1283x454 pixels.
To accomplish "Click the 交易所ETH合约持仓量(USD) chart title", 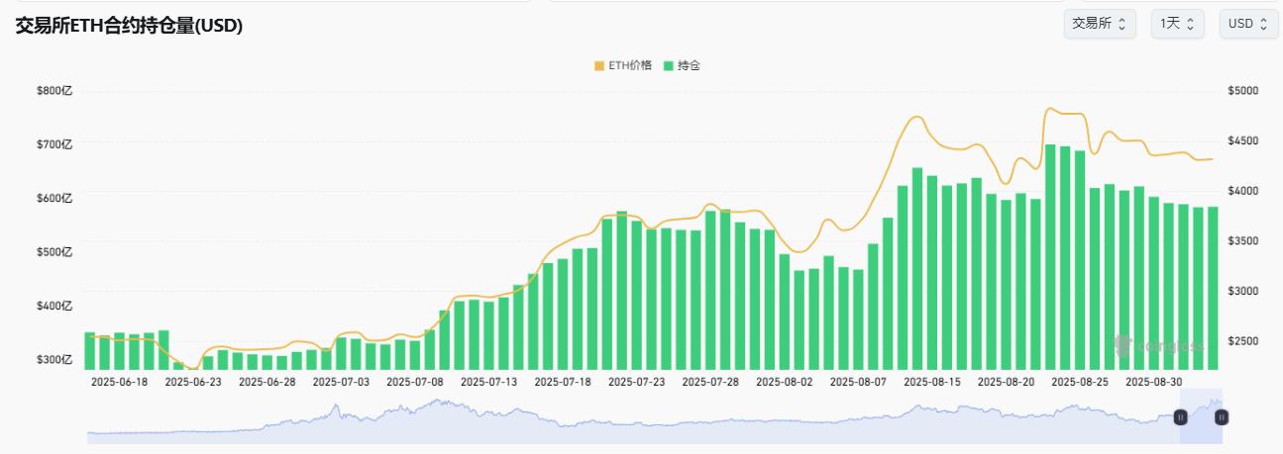I will pos(129,27).
